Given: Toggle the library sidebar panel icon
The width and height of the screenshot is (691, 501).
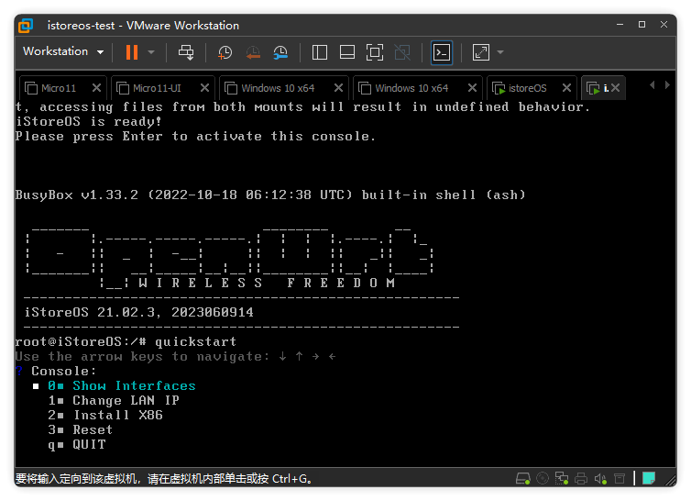Looking at the screenshot, I should [320, 52].
